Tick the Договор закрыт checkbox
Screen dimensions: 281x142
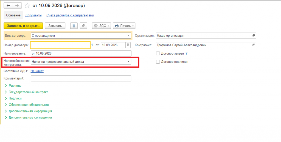[x=158, y=53]
